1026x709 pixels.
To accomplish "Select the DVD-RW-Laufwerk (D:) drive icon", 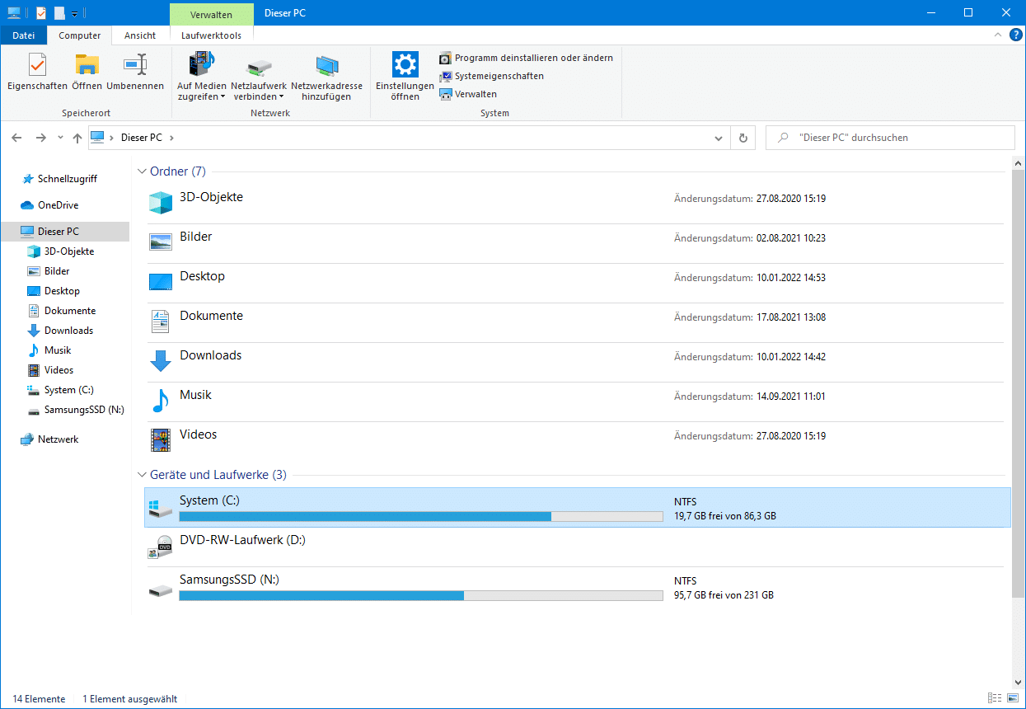I will pyautogui.click(x=161, y=547).
